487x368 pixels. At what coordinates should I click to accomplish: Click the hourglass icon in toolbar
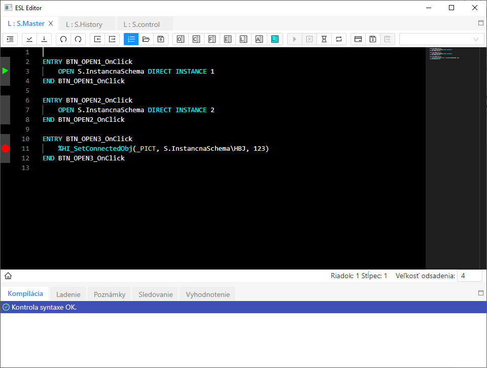324,39
